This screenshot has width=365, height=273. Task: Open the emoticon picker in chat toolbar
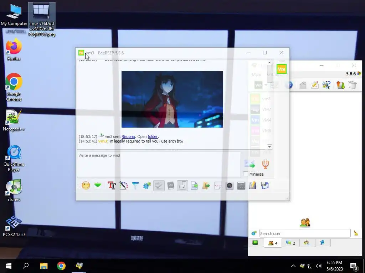coord(86,186)
